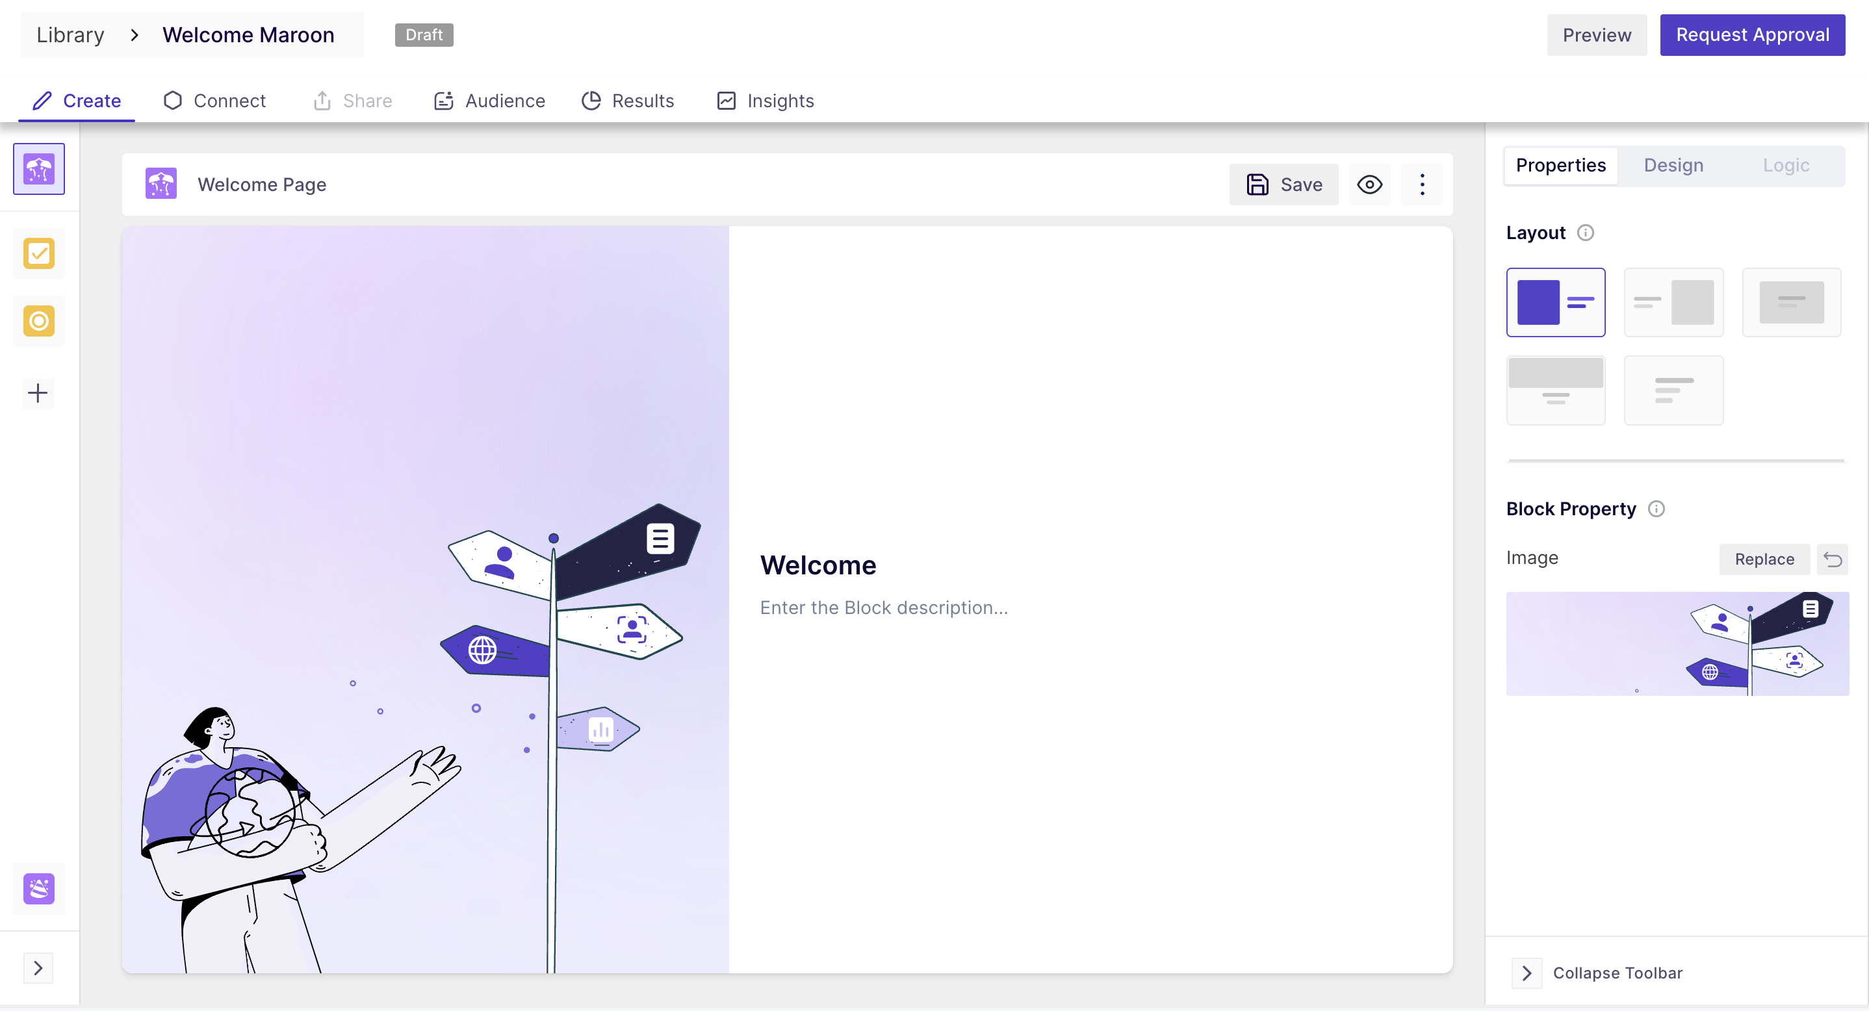
Task: Choose image-left text-right layout
Action: 1556,302
